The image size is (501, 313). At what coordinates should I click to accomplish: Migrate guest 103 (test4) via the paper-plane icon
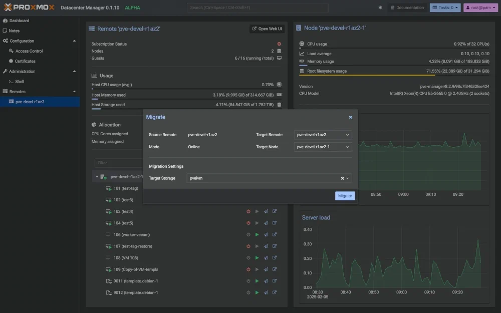266,211
